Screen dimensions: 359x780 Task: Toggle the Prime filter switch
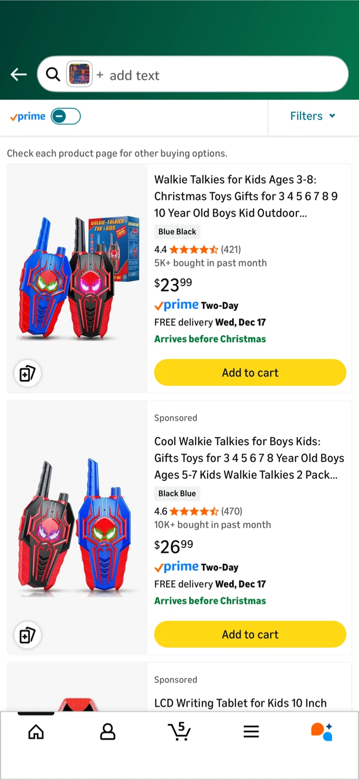point(65,116)
